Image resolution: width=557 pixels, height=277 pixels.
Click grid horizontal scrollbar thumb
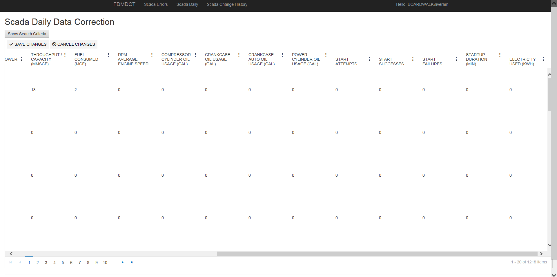377,254
